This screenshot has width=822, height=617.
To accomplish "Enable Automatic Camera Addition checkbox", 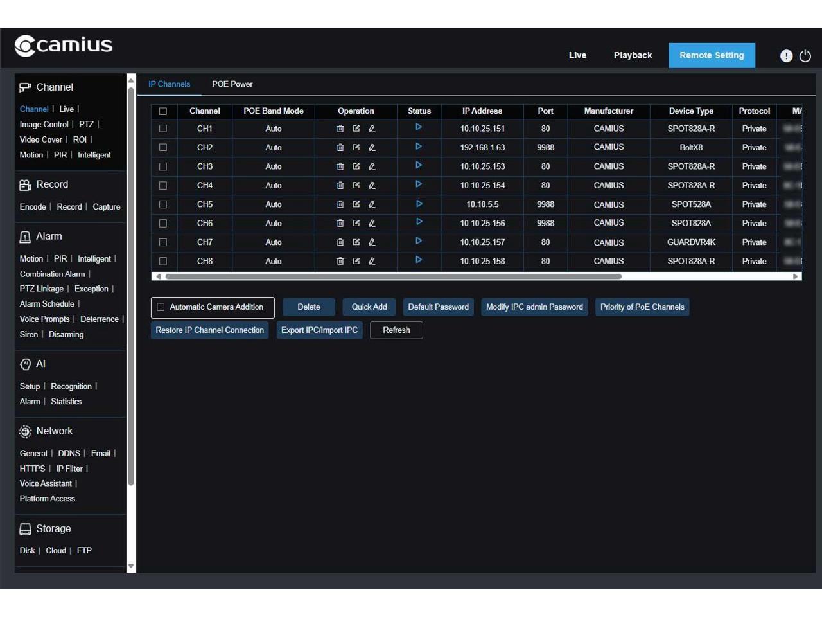I will click(x=161, y=307).
